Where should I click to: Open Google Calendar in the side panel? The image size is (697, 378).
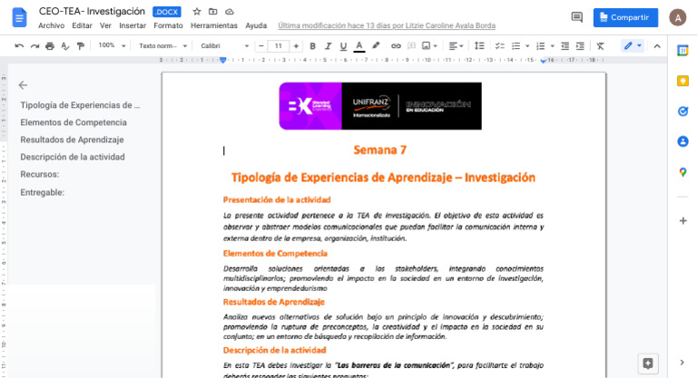point(682,51)
